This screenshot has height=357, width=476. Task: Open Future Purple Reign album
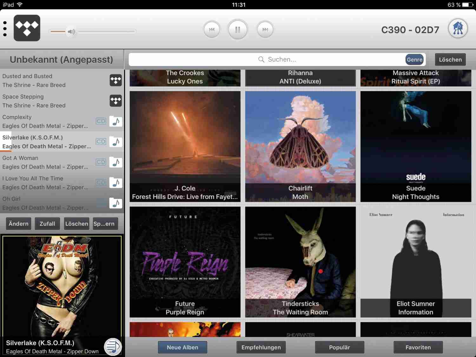tap(185, 262)
